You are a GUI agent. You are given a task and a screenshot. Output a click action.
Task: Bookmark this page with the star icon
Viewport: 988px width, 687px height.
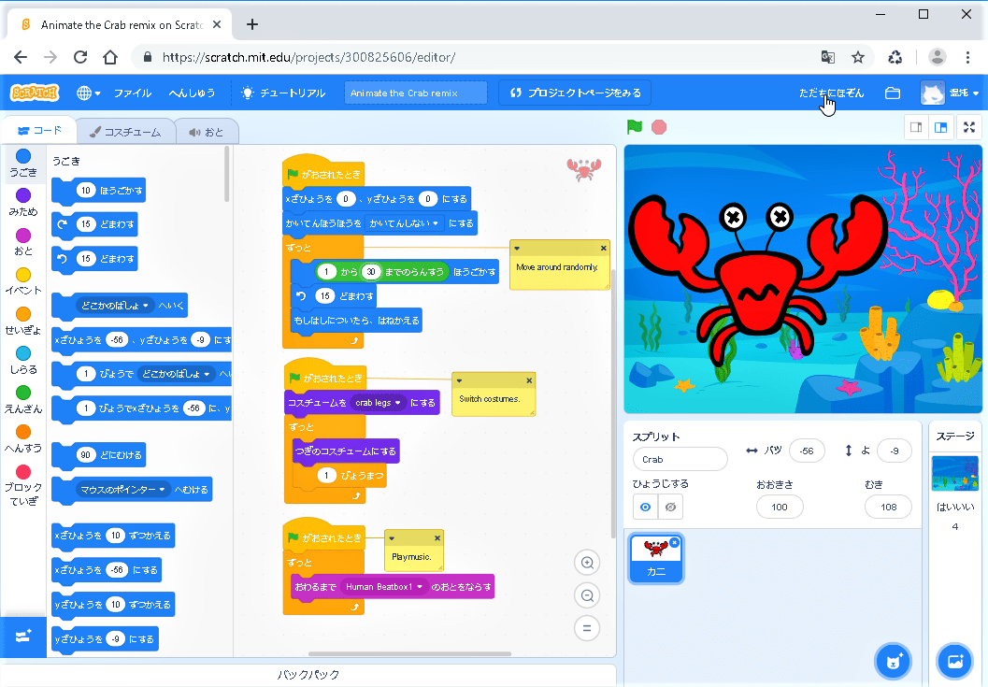[857, 57]
